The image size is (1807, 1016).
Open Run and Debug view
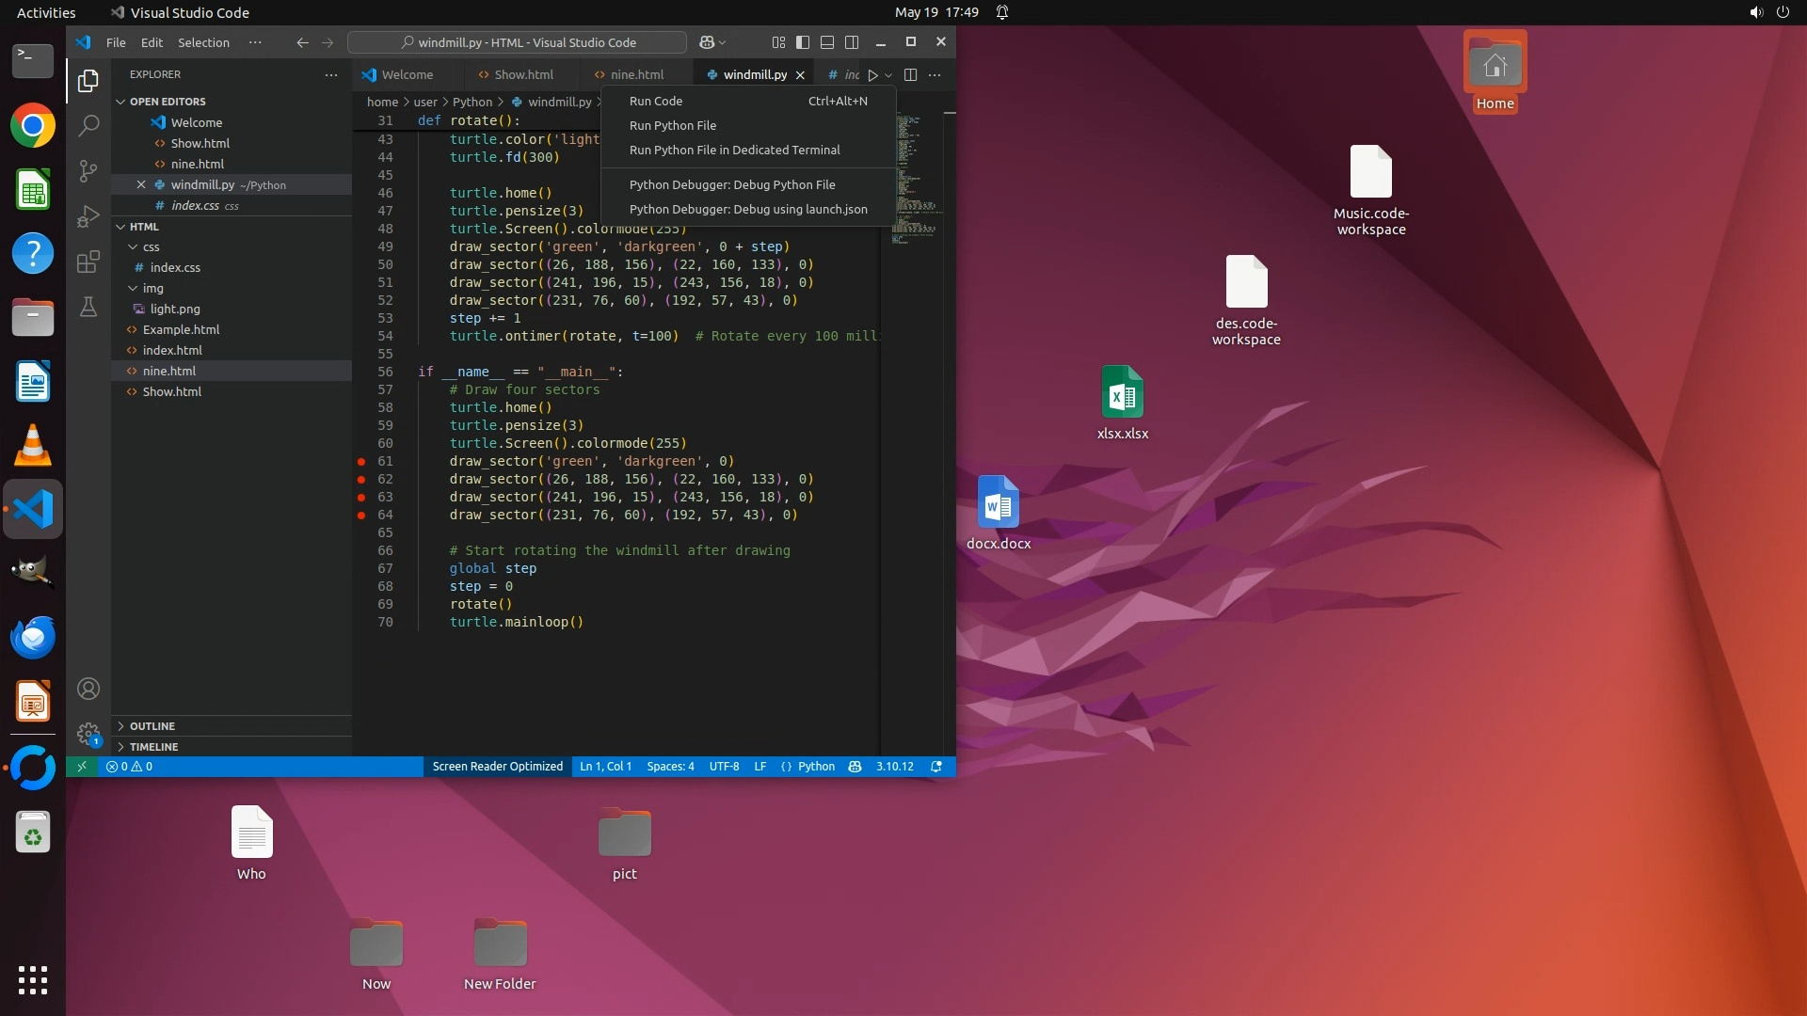pos(88,216)
